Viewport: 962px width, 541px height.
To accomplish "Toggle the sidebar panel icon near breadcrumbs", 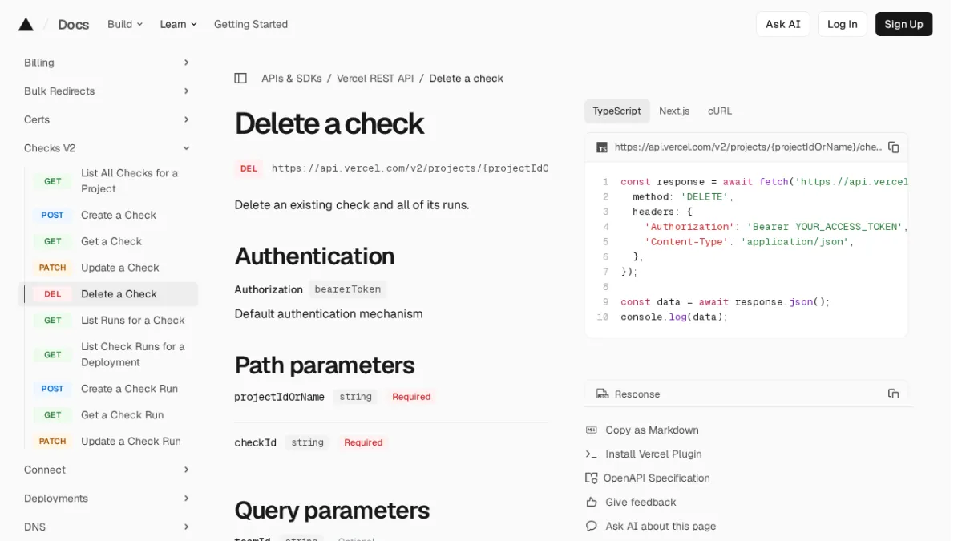I will pyautogui.click(x=240, y=79).
